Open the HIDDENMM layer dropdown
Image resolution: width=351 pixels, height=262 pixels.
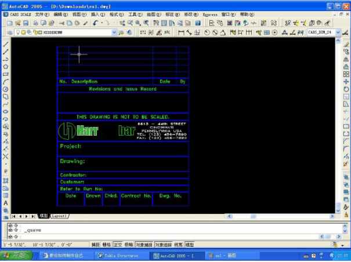114,33
